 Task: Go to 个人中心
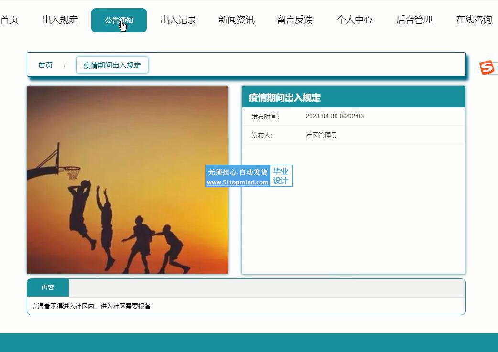click(x=355, y=20)
